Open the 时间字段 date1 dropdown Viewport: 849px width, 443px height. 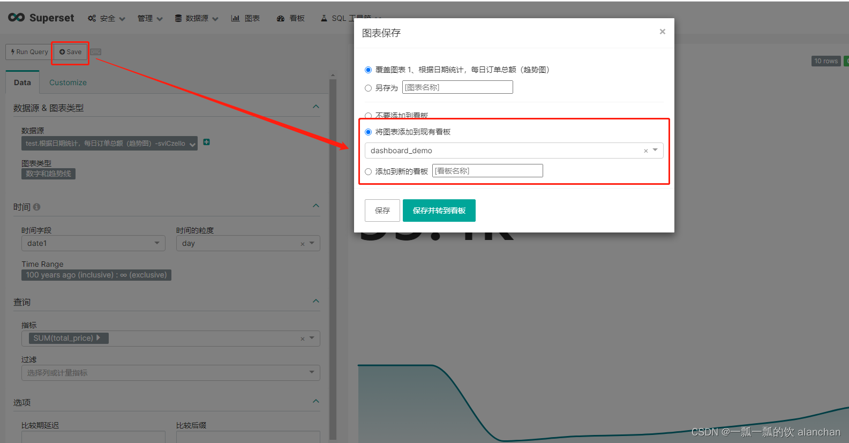(157, 243)
